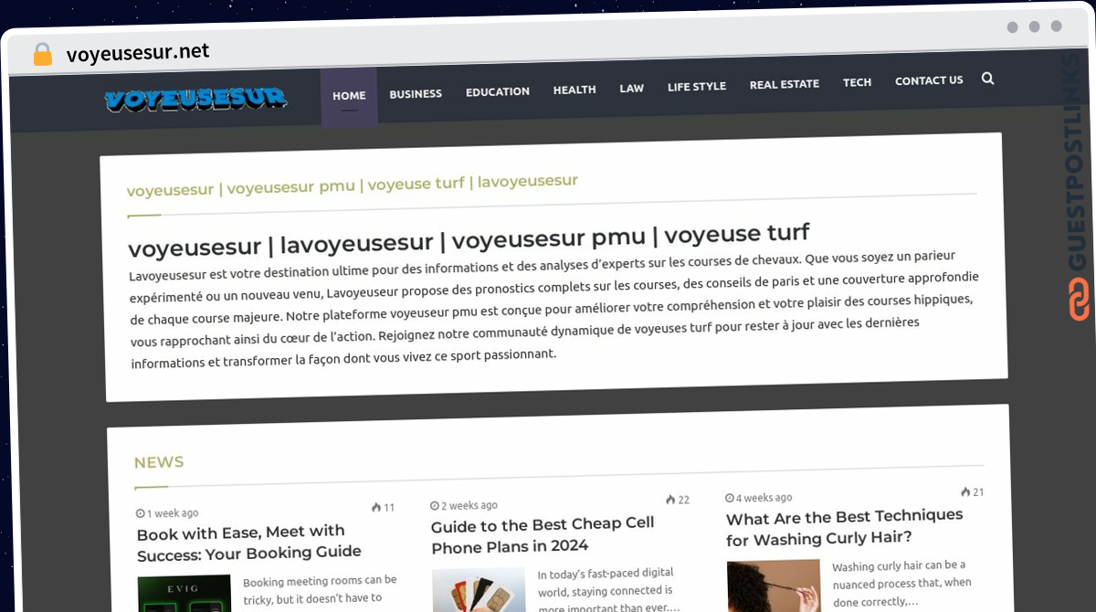Screen dimensions: 1096x612
Task: Click the clock icon beside '4 weeks ago'
Action: 730,499
